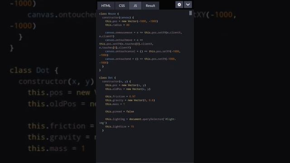This screenshot has width=290, height=163.
Task: Switch to the HTML tab
Action: pos(106,6)
